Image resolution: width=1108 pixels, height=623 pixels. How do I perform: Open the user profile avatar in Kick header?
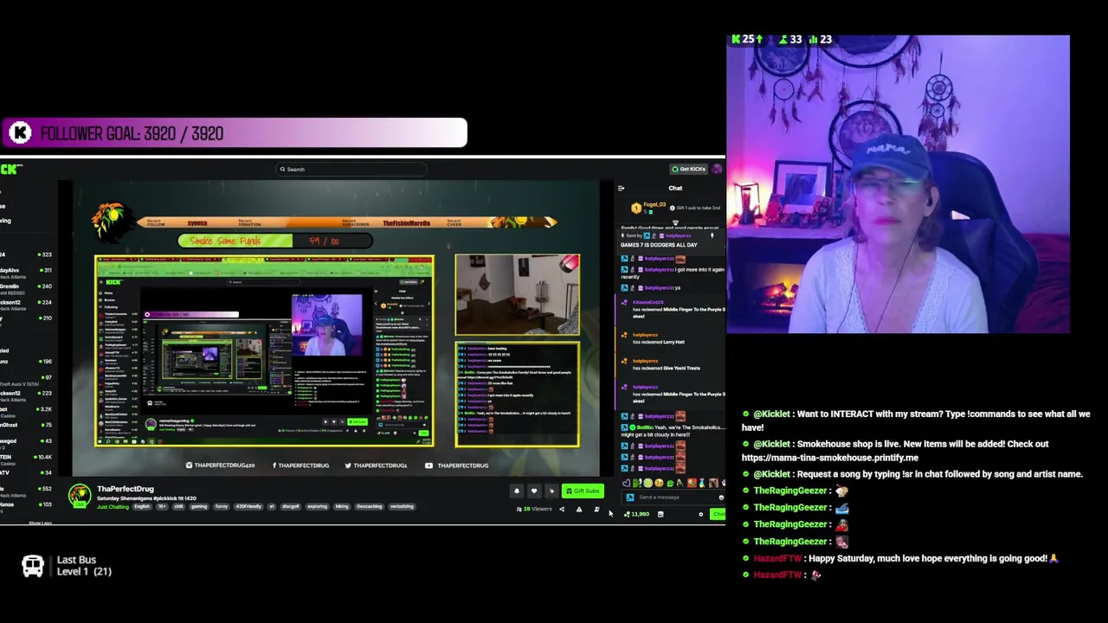coord(717,169)
